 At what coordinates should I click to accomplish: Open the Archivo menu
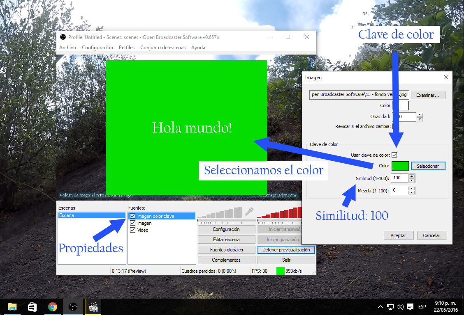tap(67, 48)
